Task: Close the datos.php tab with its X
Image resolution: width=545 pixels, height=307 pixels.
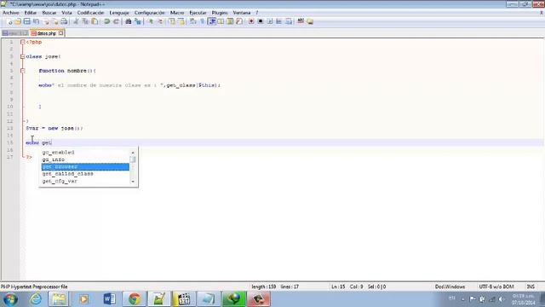Action: pos(60,33)
